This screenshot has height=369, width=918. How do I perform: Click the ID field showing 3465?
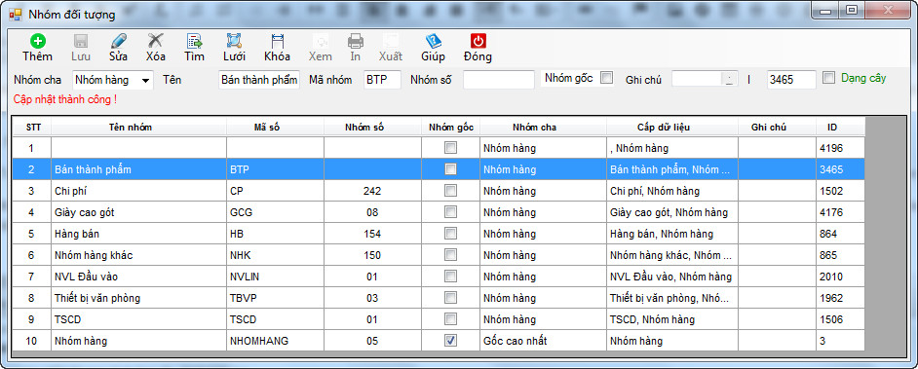click(x=791, y=80)
